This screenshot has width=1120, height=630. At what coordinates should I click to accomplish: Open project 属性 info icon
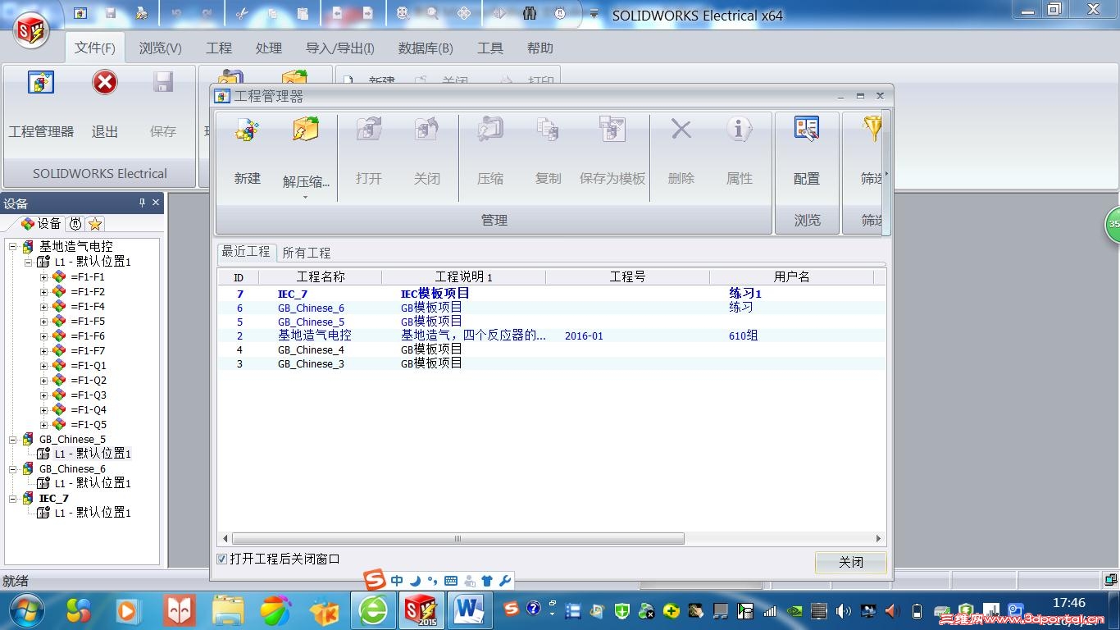(739, 130)
